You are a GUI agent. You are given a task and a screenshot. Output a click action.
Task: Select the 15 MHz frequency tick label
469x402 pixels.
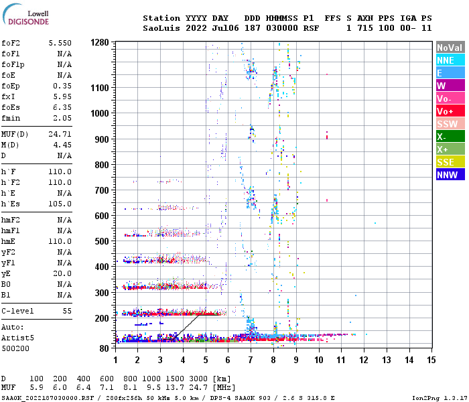pyautogui.click(x=431, y=360)
